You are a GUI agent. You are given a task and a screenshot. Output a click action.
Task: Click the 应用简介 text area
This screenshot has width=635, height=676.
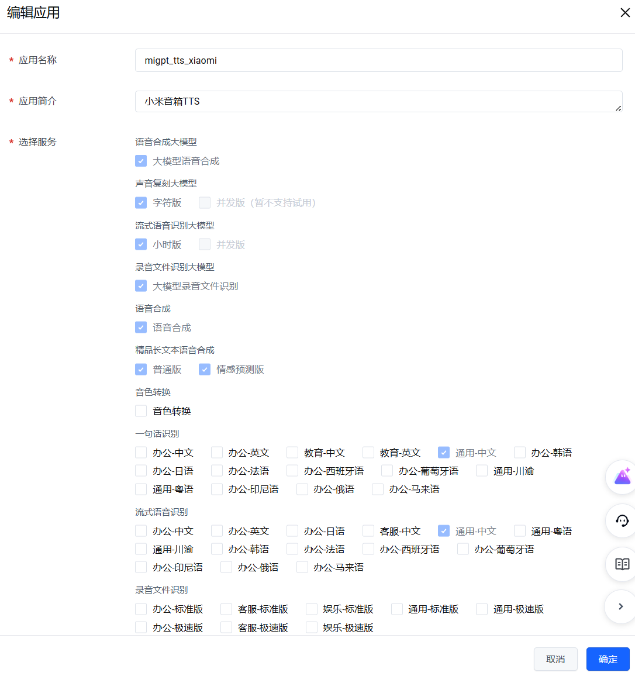[378, 101]
